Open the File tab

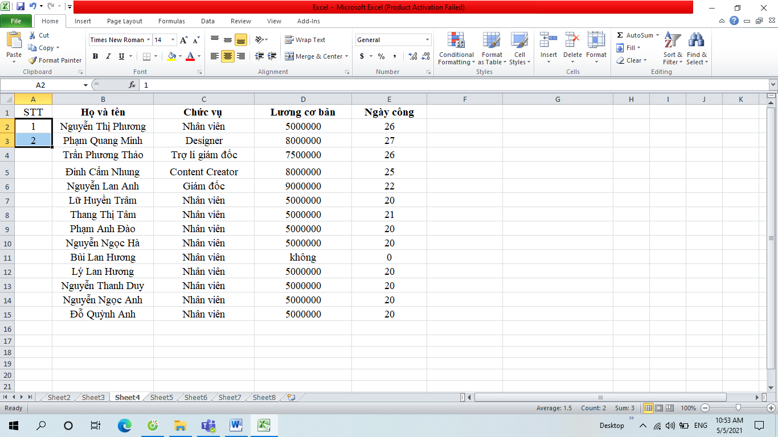(16, 21)
